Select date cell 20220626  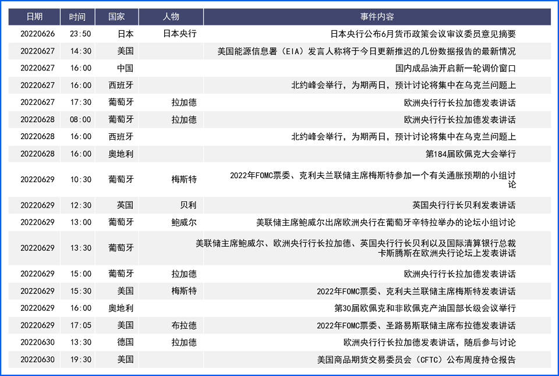pyautogui.click(x=37, y=34)
